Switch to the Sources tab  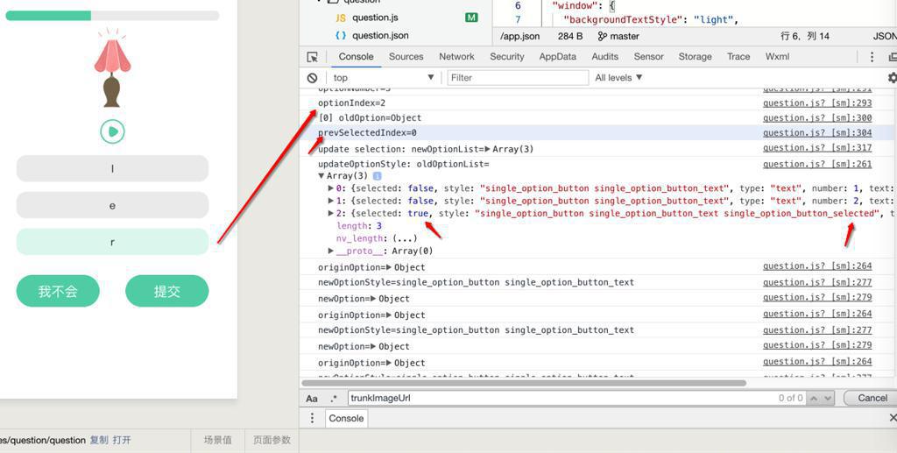pyautogui.click(x=406, y=57)
